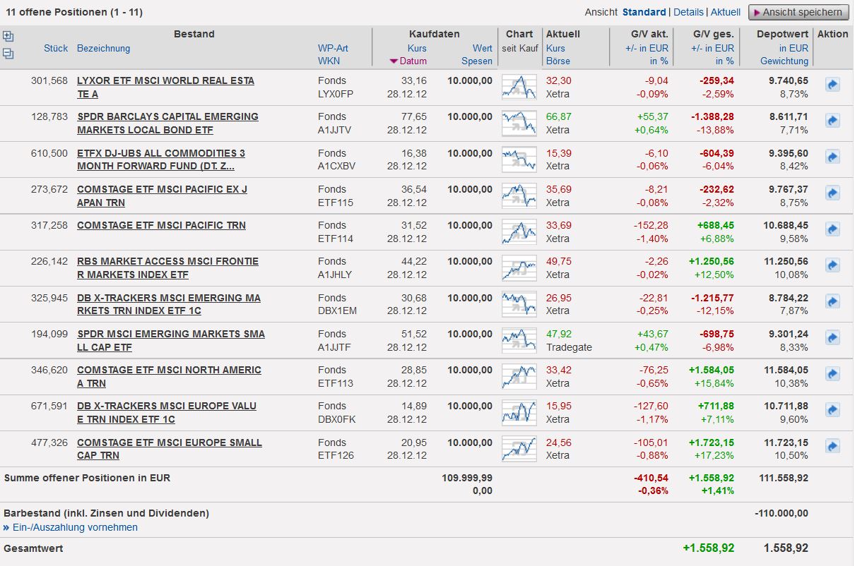Click the action icon for COMSTAGE Europe Small Cap
Viewport: 855px width, 566px height.
tap(832, 447)
